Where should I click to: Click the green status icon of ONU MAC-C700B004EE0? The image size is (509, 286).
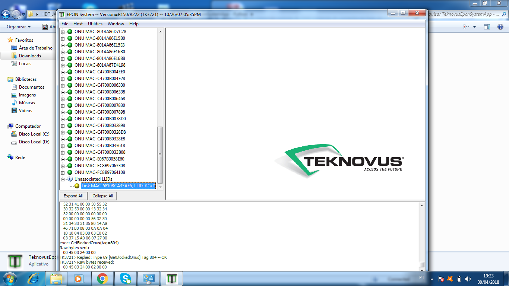tap(70, 72)
